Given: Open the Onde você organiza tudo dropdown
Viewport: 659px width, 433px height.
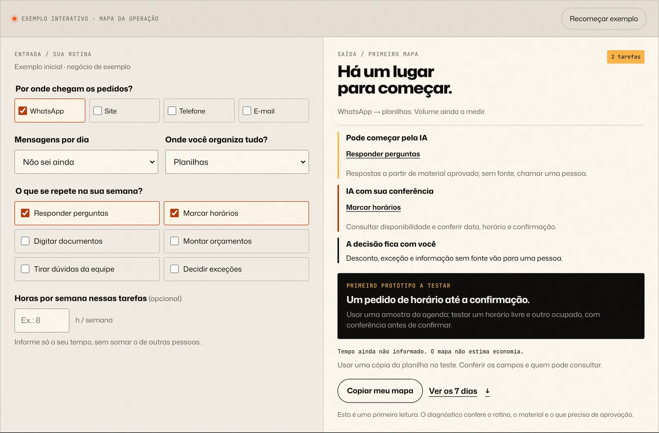Looking at the screenshot, I should 237,162.
